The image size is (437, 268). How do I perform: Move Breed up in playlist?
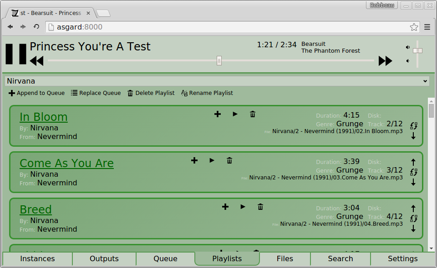(413, 208)
